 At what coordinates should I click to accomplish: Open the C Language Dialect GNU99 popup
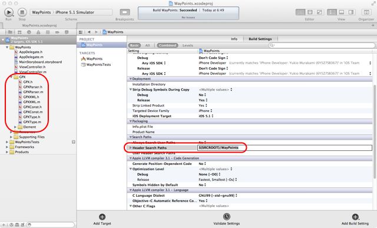coord(218,196)
